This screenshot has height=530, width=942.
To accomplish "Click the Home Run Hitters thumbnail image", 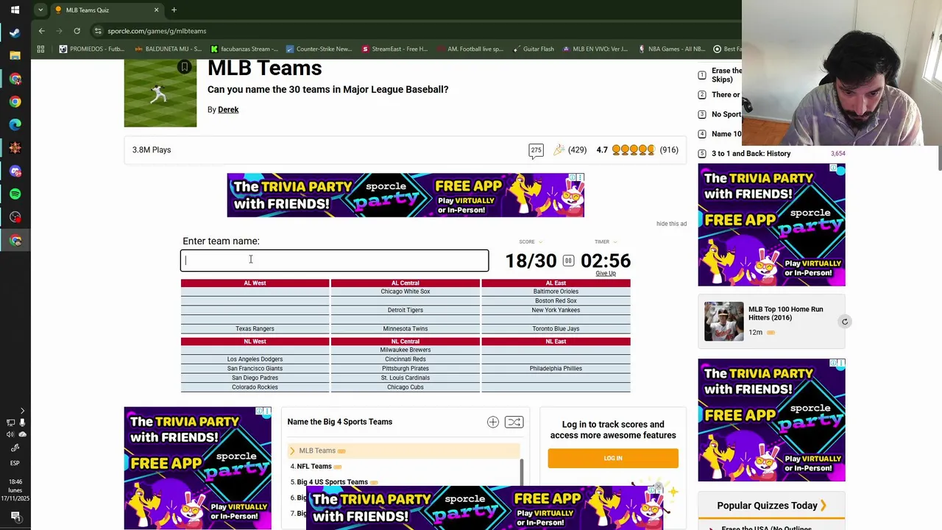I will 724,322.
